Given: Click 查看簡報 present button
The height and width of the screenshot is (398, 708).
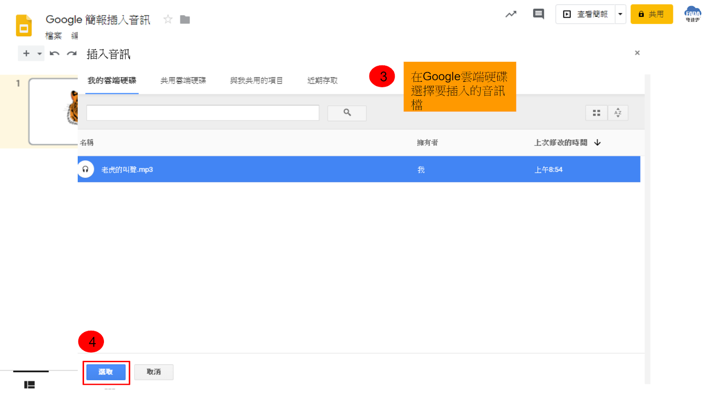Looking at the screenshot, I should (x=585, y=14).
